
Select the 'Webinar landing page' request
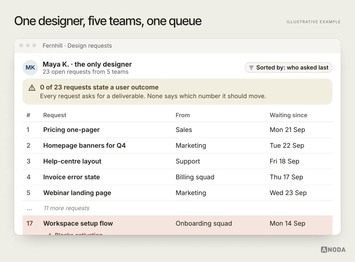click(77, 193)
